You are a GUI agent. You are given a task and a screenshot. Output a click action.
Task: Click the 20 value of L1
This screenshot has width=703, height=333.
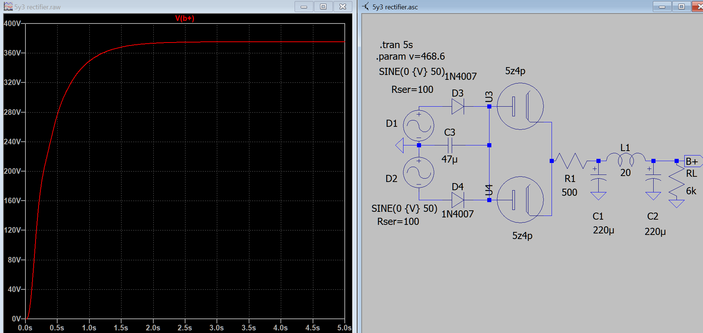pyautogui.click(x=626, y=173)
